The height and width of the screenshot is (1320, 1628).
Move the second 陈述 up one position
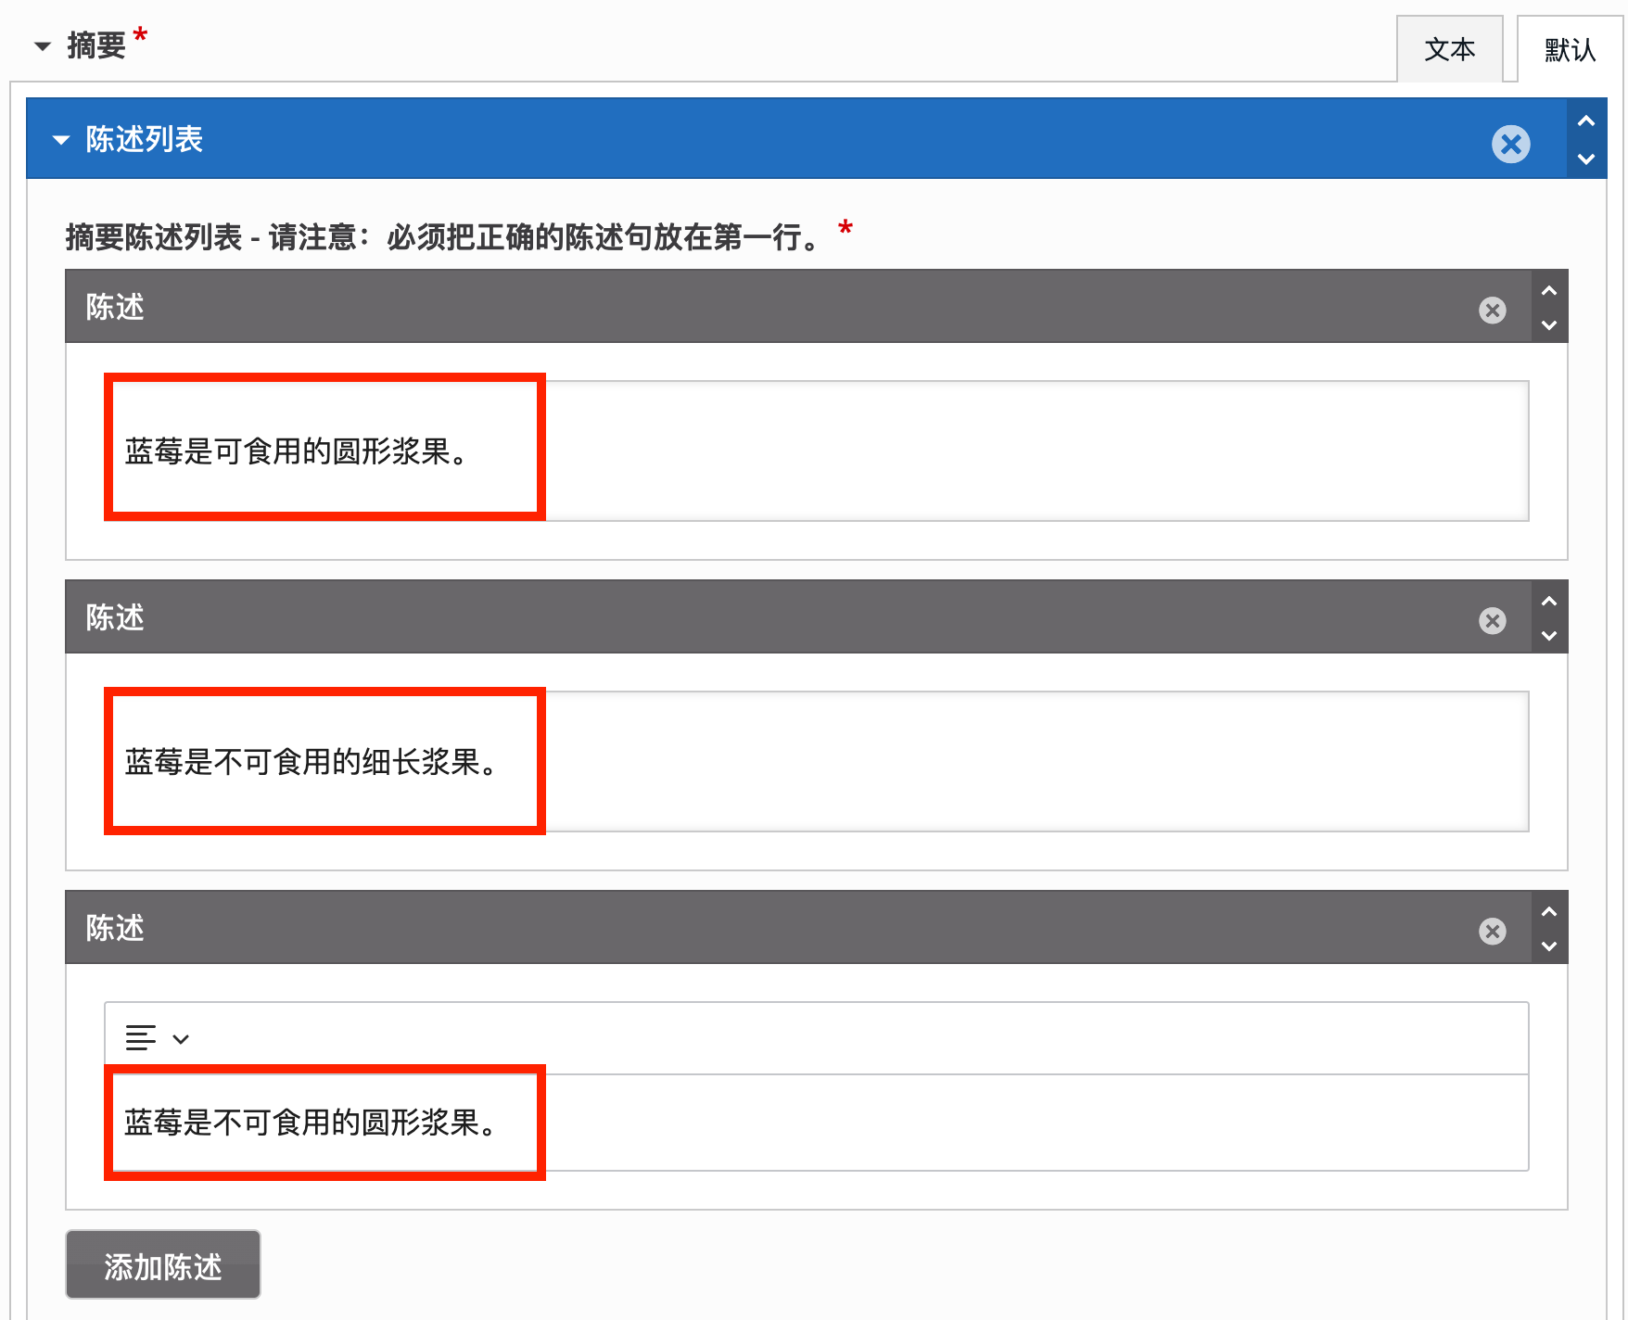point(1548,602)
